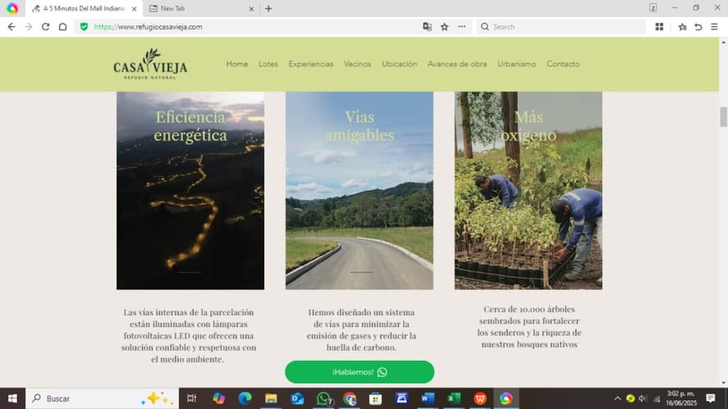Click the page vertical scrollbar thumb
The image size is (728, 409).
click(723, 116)
